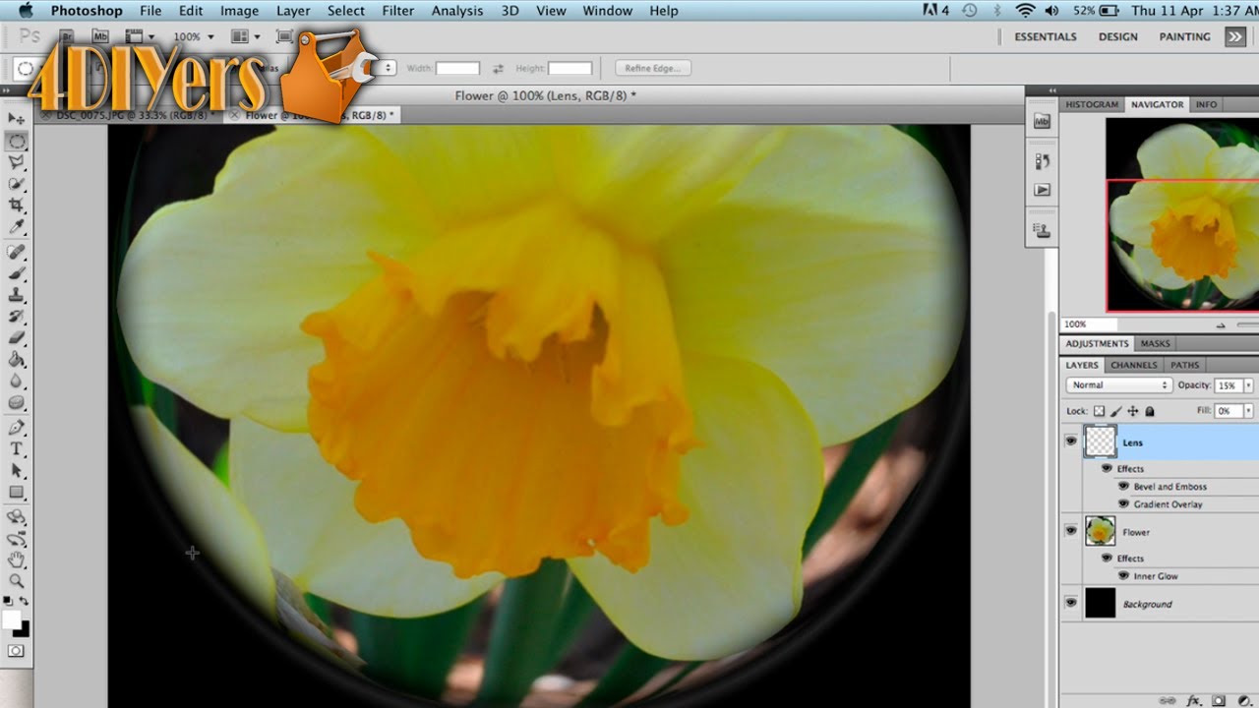Open the Mini Bridge panel icon in dock

point(1043,122)
